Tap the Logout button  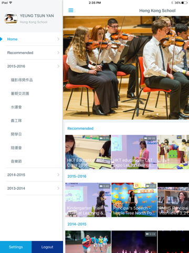click(x=47, y=247)
